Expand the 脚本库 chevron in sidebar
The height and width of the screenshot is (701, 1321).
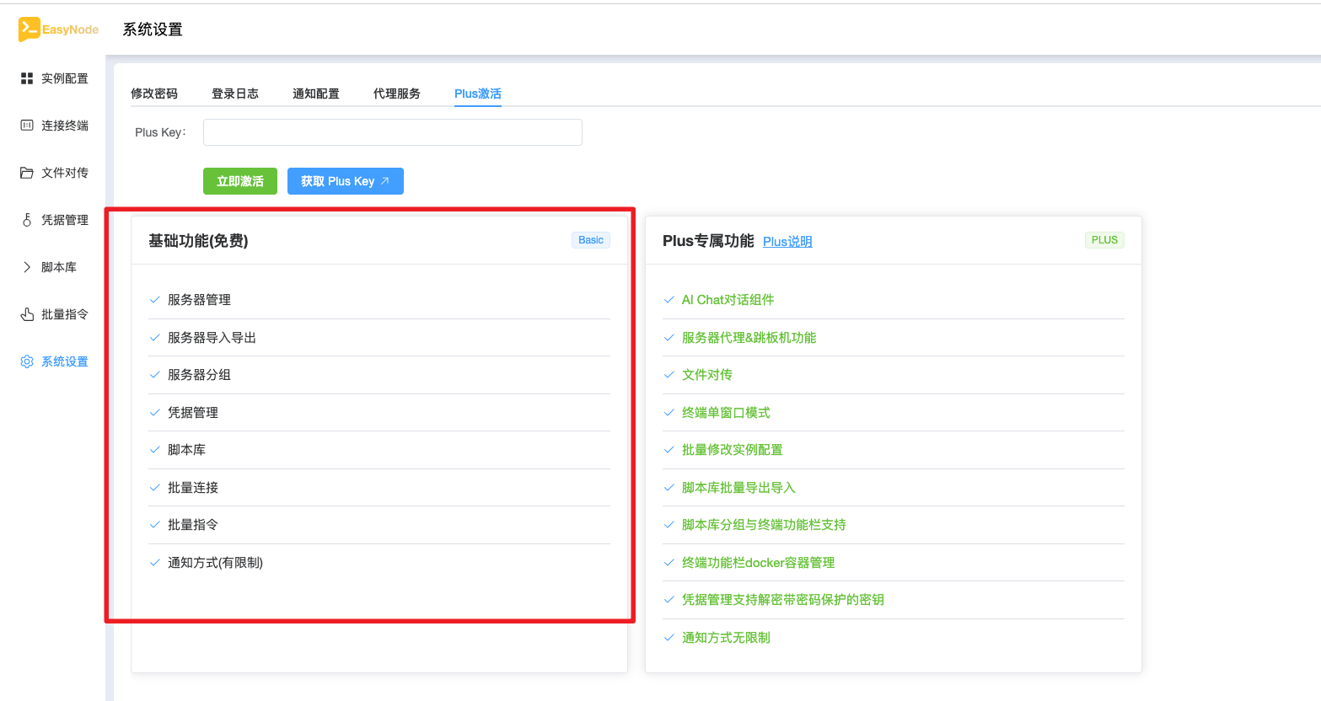[x=27, y=267]
